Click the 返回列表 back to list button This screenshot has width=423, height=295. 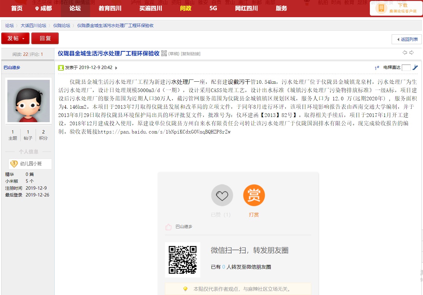[407, 39]
